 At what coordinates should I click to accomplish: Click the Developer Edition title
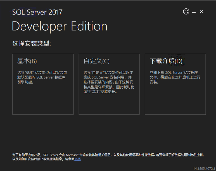coord(60,26)
